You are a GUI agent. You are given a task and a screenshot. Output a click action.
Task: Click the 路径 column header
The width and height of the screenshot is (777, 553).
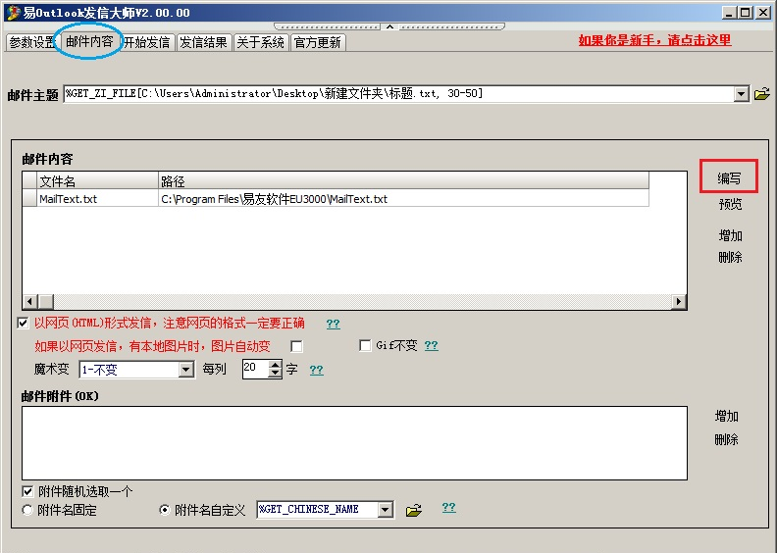point(403,181)
